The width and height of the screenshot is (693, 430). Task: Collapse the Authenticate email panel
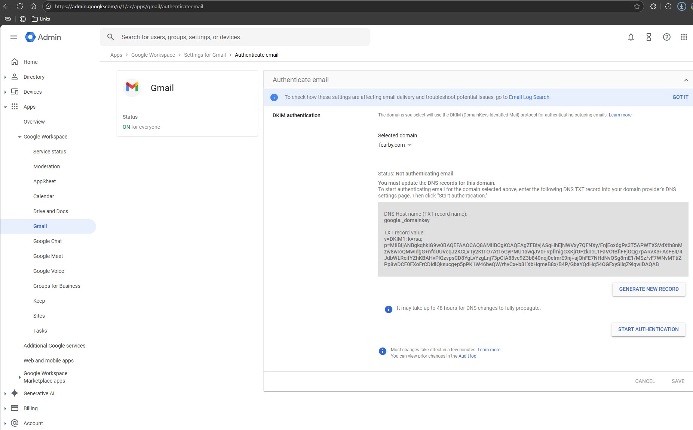(686, 80)
